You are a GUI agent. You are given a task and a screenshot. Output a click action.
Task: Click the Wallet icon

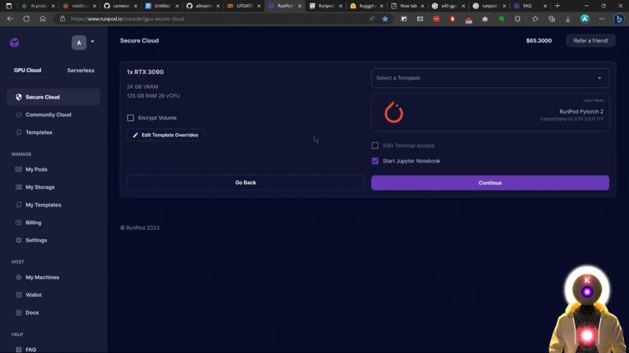pos(18,295)
